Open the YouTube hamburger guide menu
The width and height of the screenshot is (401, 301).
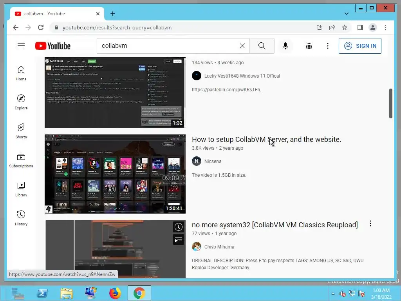click(21, 46)
